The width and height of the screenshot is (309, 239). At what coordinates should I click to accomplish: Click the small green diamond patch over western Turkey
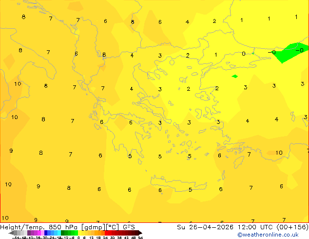click(235, 76)
